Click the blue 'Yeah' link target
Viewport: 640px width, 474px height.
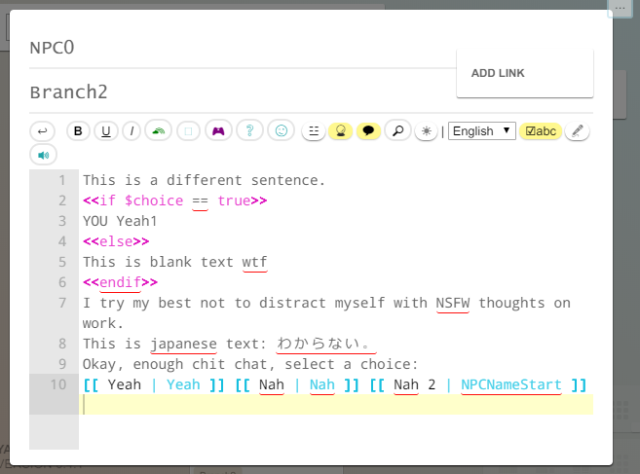(x=183, y=384)
